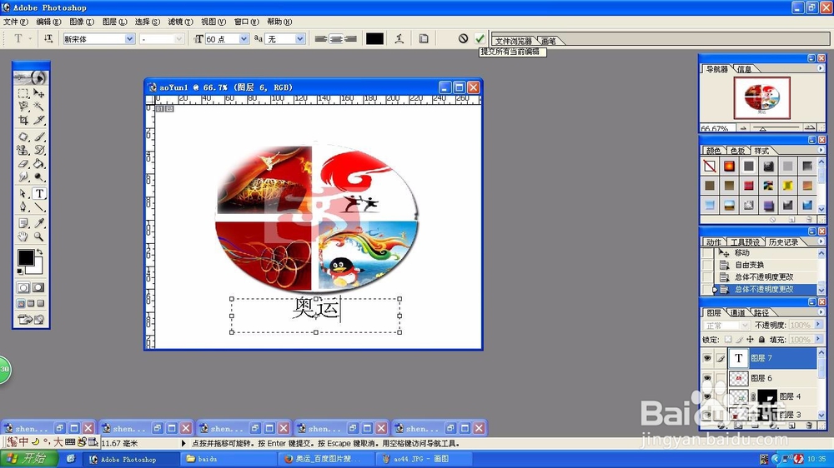The height and width of the screenshot is (468, 834).
Task: Switch to Standard editing mode
Action: pyautogui.click(x=23, y=287)
